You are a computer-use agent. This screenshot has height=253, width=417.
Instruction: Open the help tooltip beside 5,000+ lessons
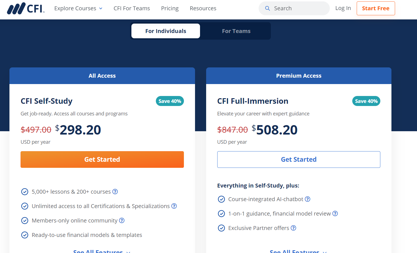pos(115,191)
